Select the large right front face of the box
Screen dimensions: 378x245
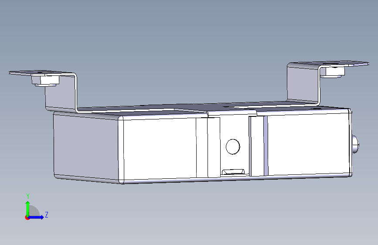pyautogui.click(x=309, y=143)
